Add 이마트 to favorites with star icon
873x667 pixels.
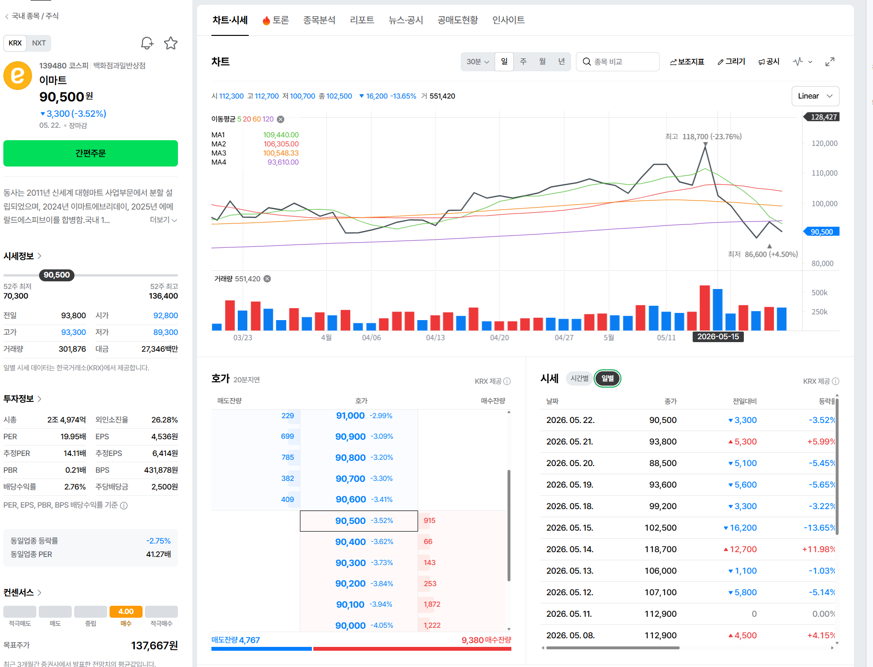(x=171, y=43)
